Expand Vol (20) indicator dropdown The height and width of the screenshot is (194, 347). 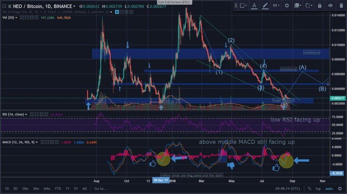16,18
